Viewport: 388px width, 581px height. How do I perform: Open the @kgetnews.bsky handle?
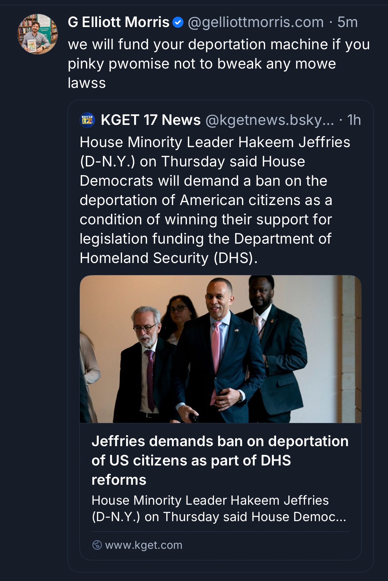pyautogui.click(x=270, y=120)
